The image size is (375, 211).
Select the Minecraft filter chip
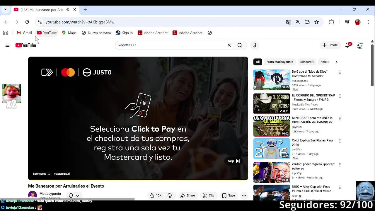click(x=307, y=62)
